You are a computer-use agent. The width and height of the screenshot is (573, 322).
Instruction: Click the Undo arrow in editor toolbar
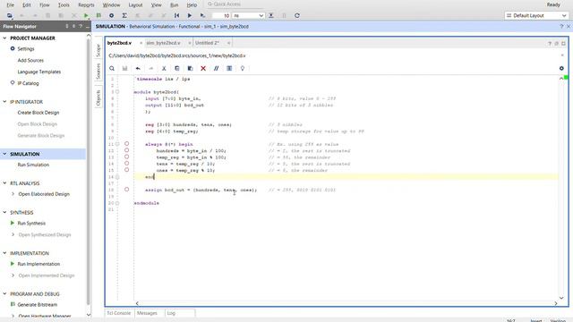click(138, 68)
